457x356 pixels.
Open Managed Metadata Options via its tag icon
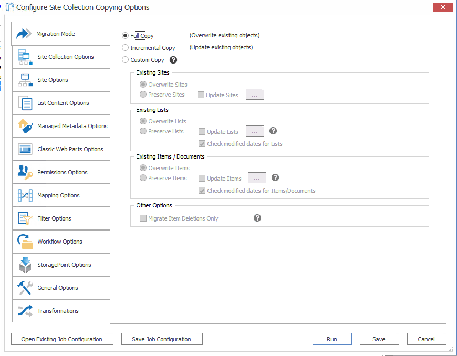click(x=24, y=125)
